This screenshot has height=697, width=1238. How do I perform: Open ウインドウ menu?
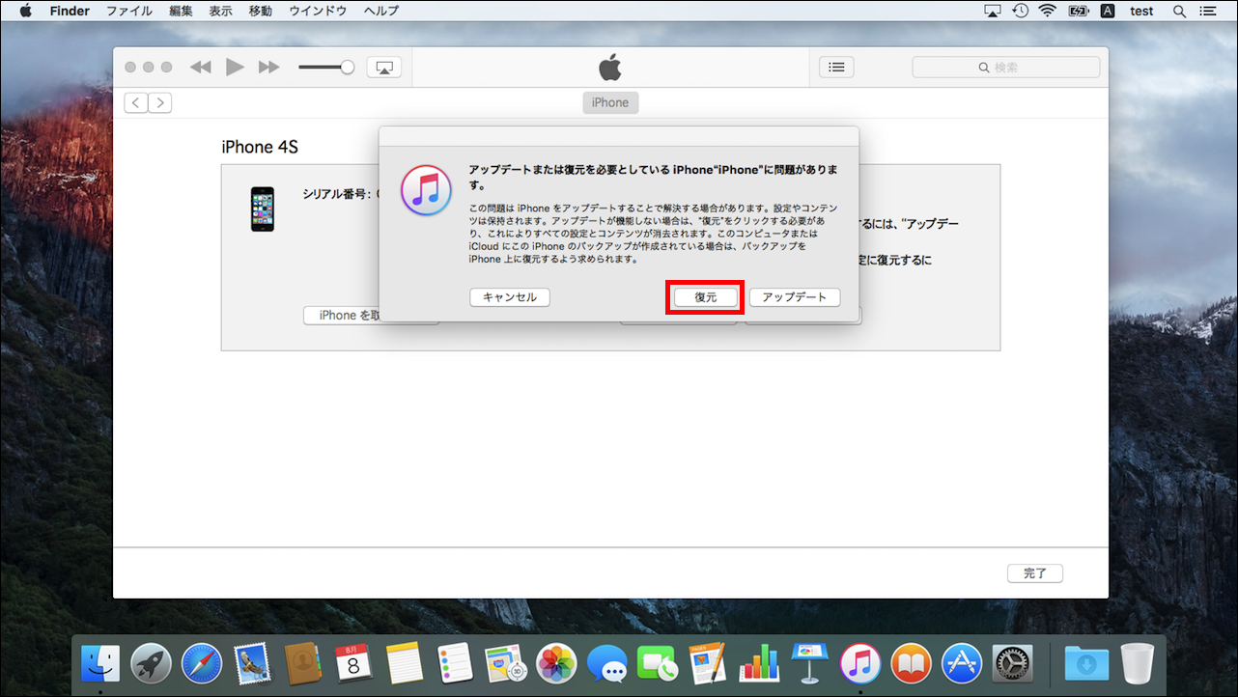[x=318, y=12]
